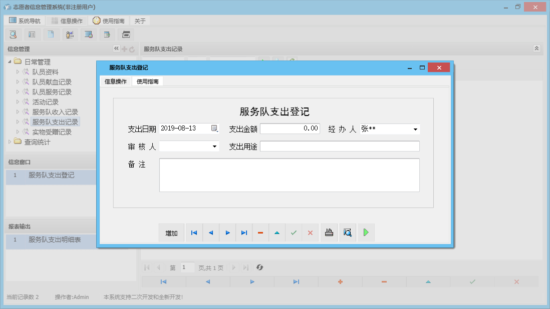
Task: Switch to 使用指南 tab inside the dialog
Action: pos(148,81)
